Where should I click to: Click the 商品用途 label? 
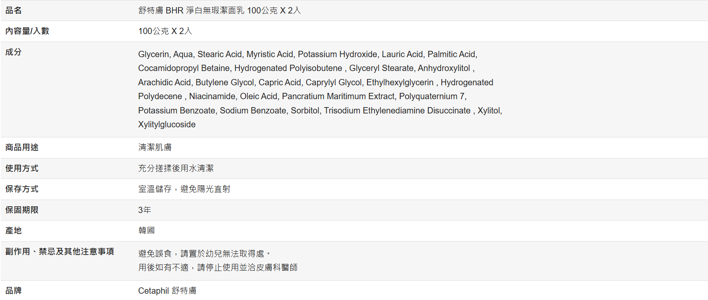(22, 147)
